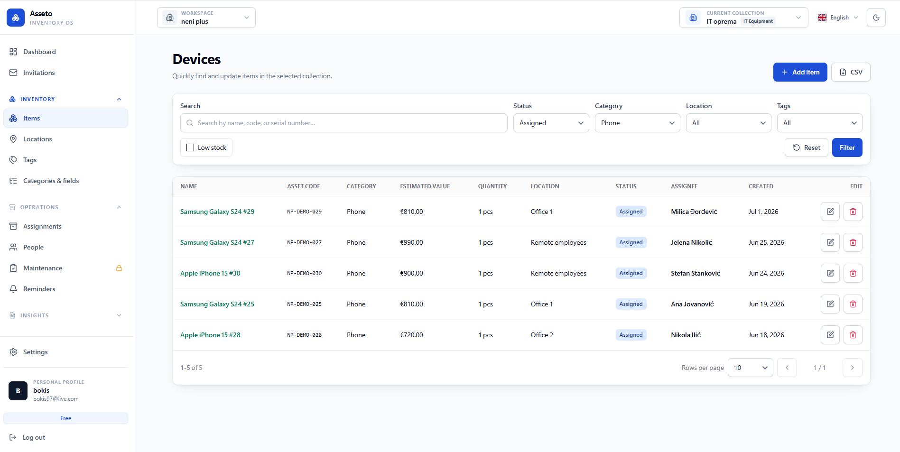Open the English language dropdown
Screen dimensions: 900x452
pos(838,18)
